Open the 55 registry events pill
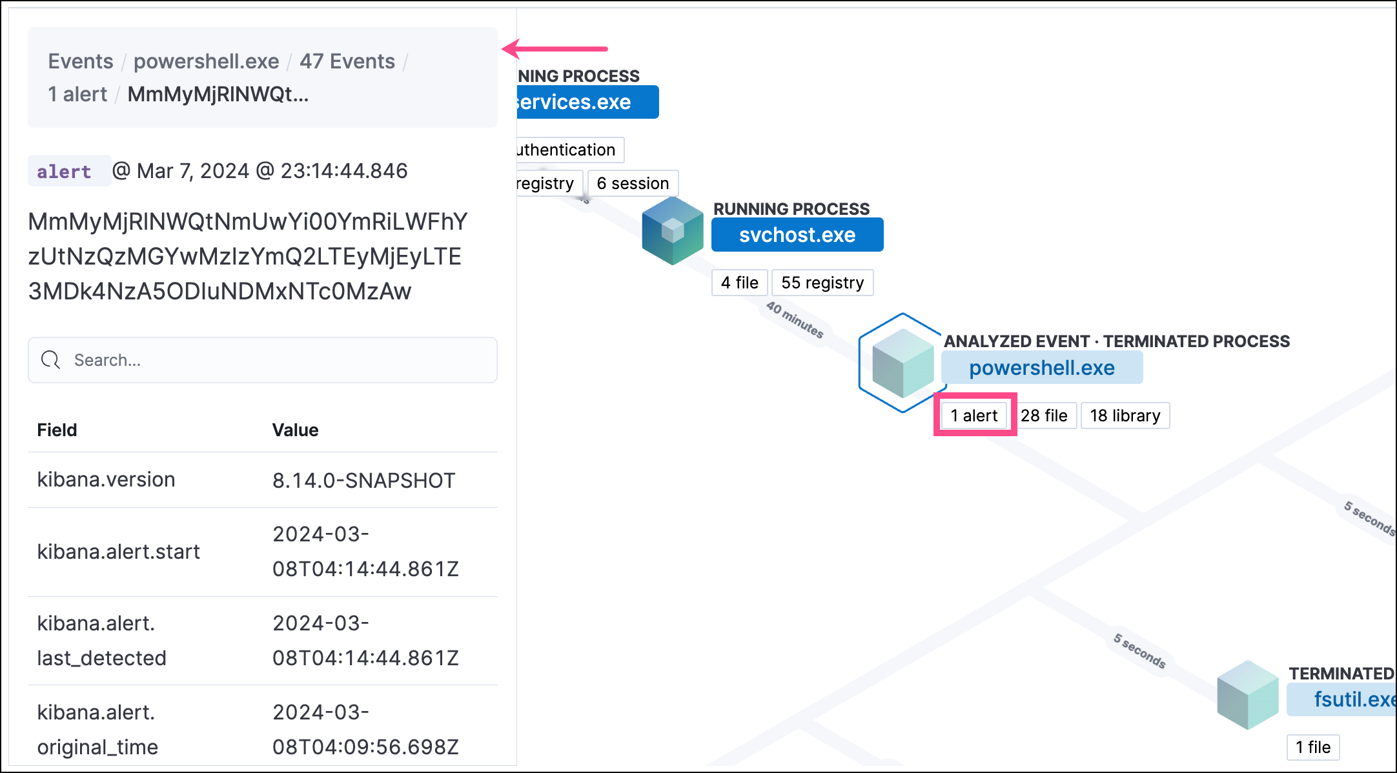 point(822,283)
